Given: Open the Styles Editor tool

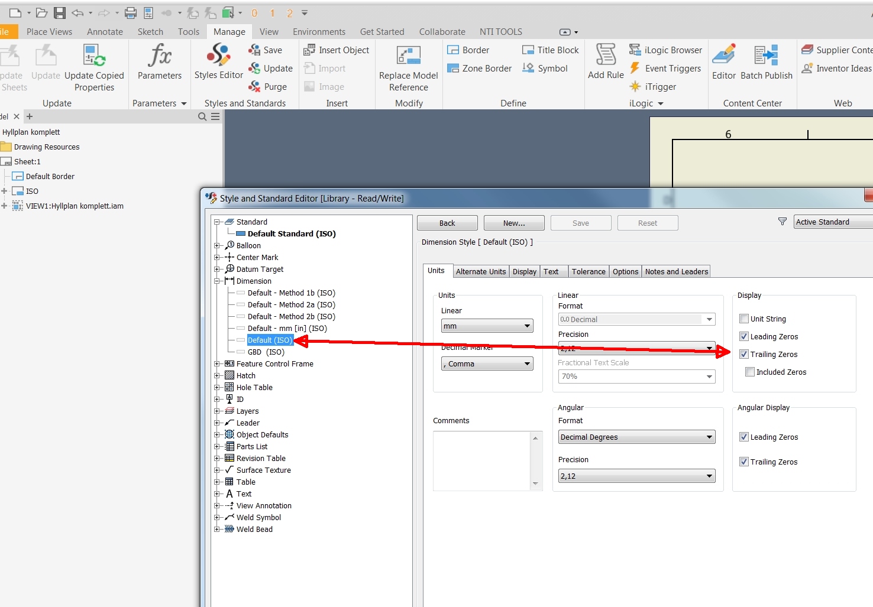Looking at the screenshot, I should 218,61.
